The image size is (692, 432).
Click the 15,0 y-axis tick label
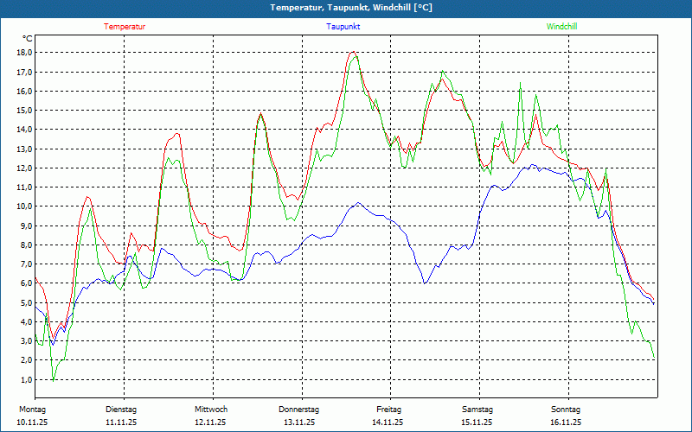(x=23, y=110)
